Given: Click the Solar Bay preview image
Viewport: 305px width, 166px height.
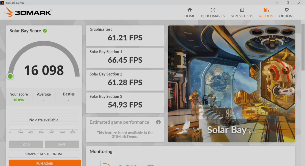Looking at the screenshot, I should tap(232, 84).
